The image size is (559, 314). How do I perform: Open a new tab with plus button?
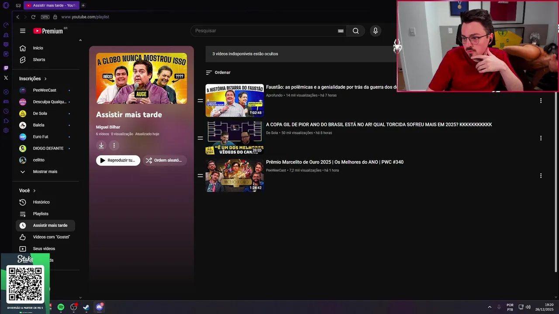(x=83, y=5)
